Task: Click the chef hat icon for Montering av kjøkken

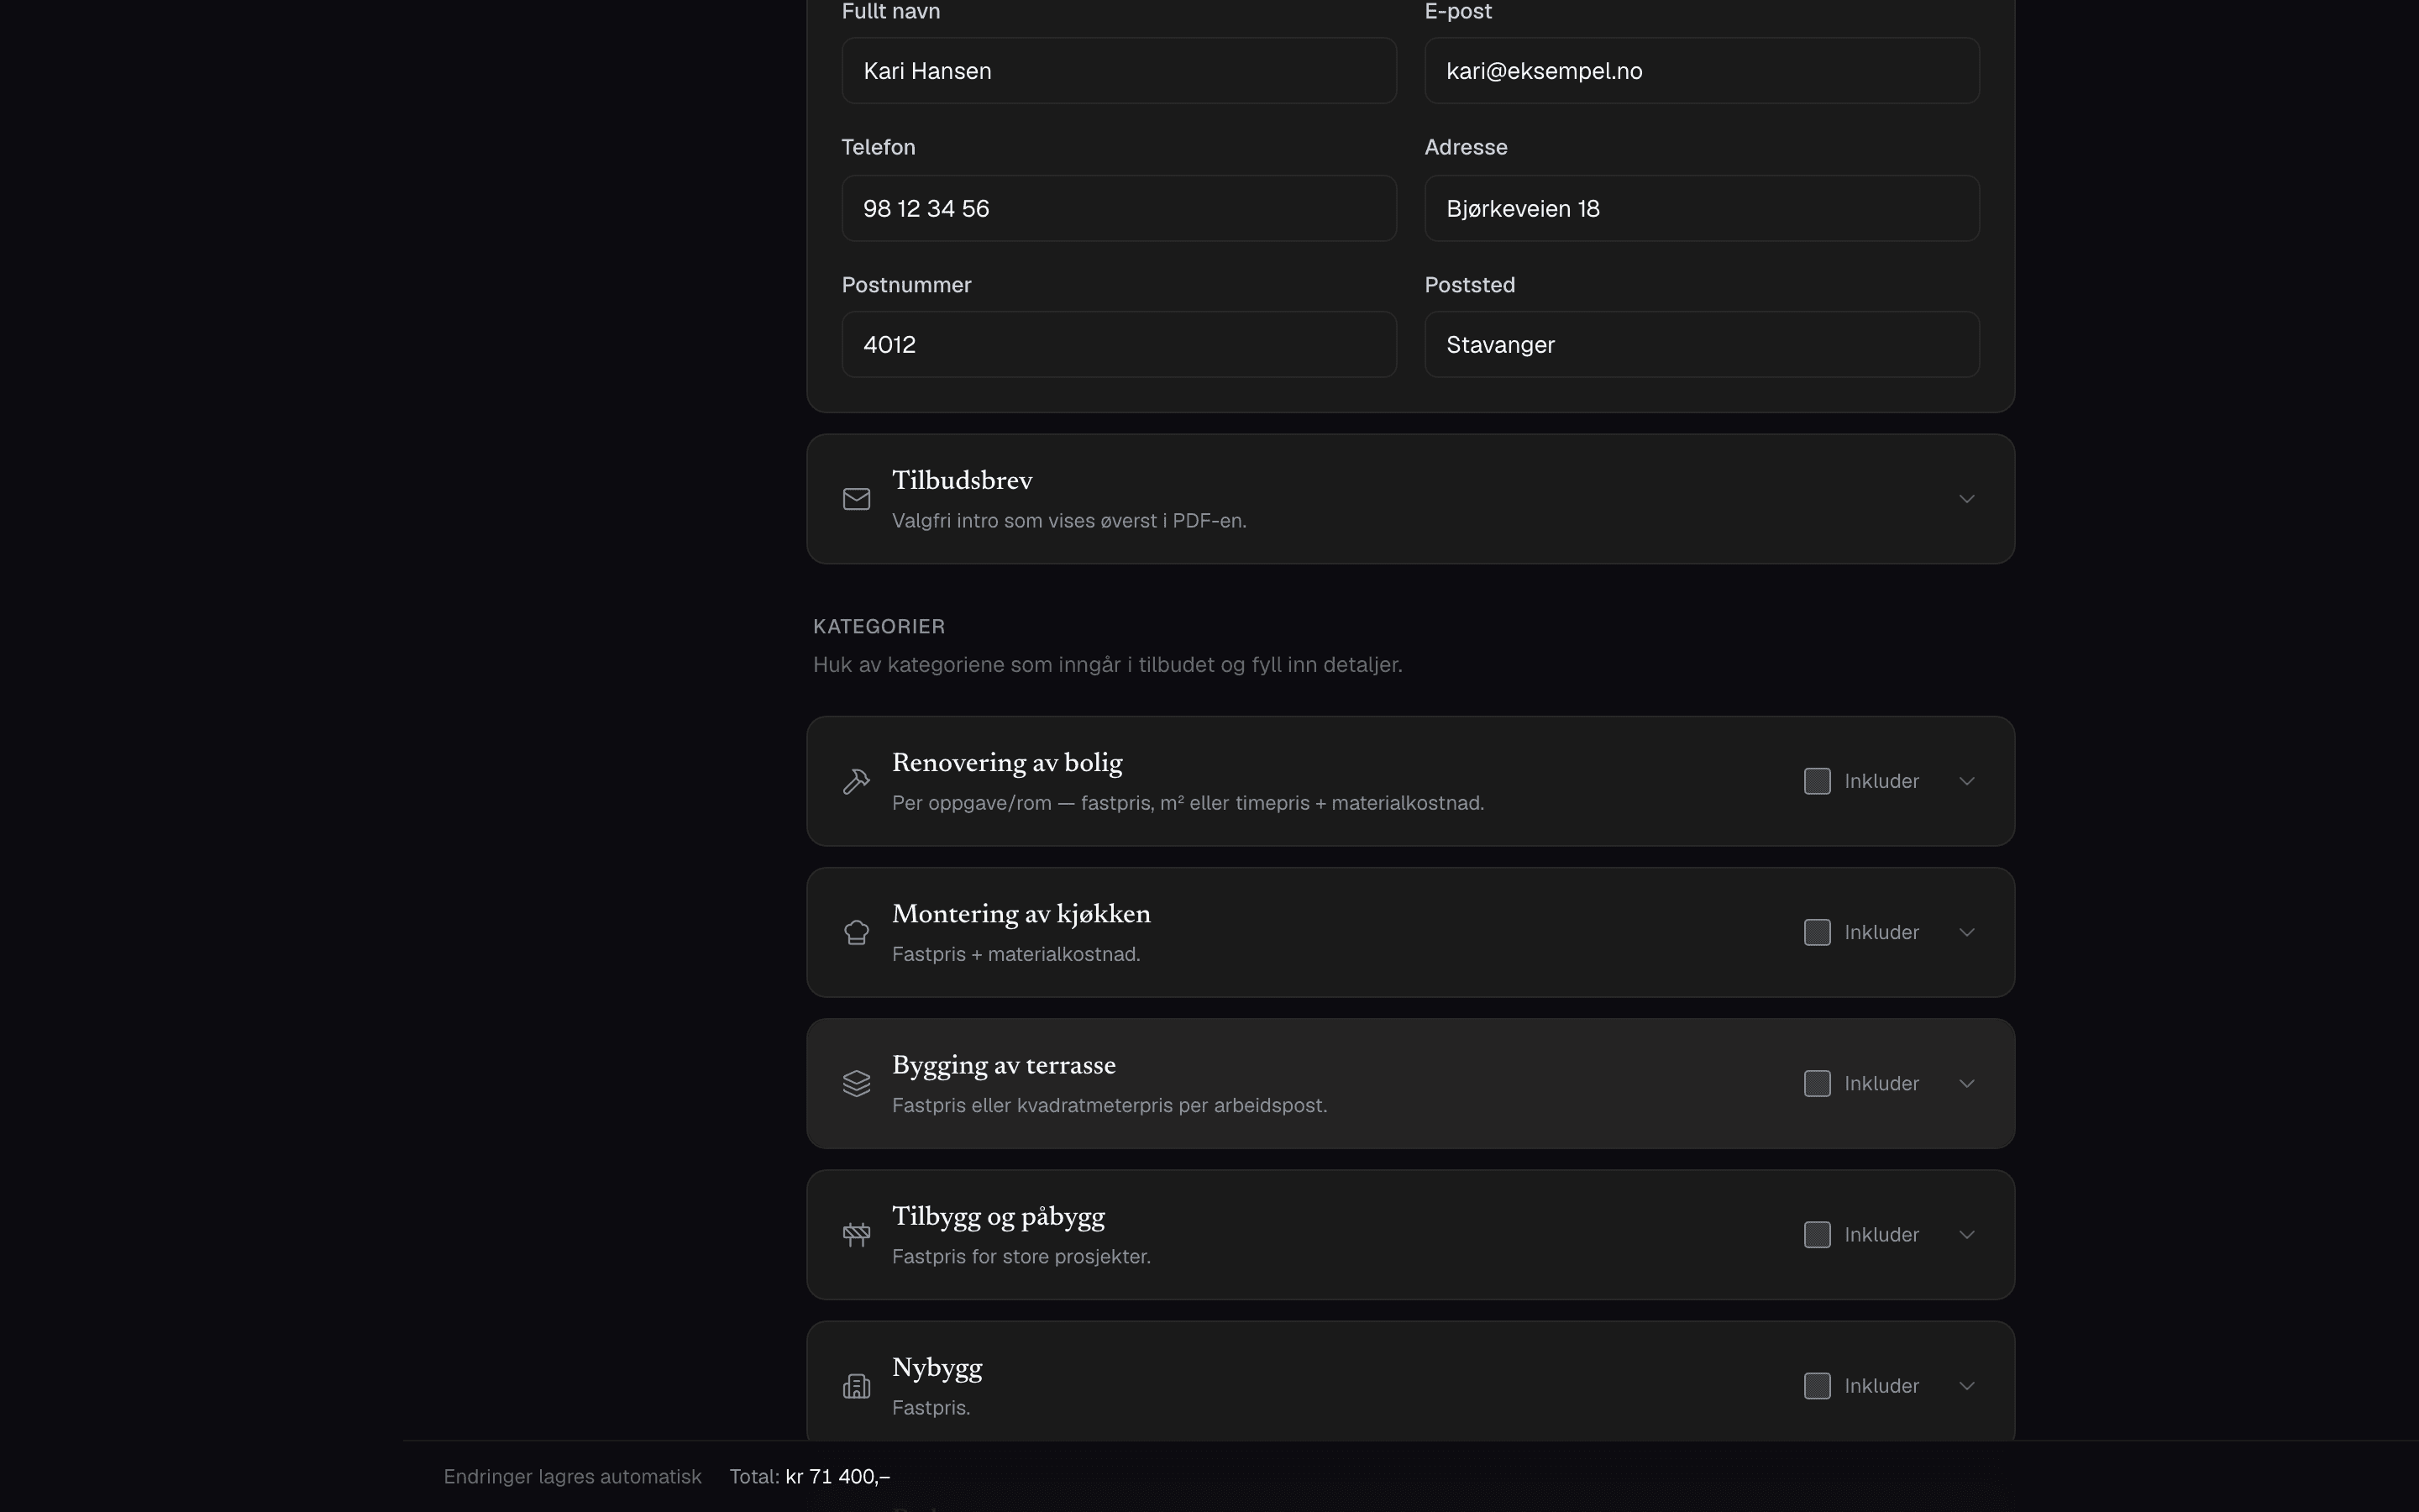Action: (857, 932)
